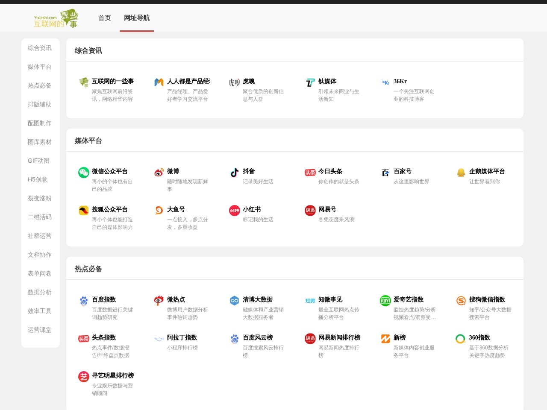
Task: Click the 小红书 icon
Action: pyautogui.click(x=234, y=211)
